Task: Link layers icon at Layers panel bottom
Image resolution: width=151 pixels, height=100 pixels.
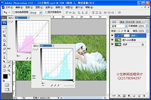Action: (114, 96)
